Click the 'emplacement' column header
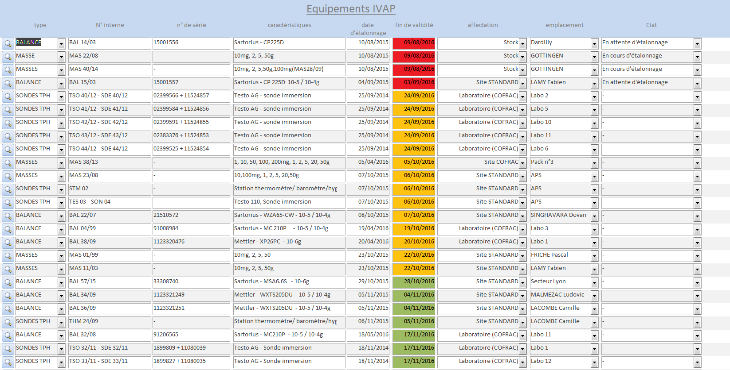This screenshot has height=370, width=730. pyautogui.click(x=564, y=25)
